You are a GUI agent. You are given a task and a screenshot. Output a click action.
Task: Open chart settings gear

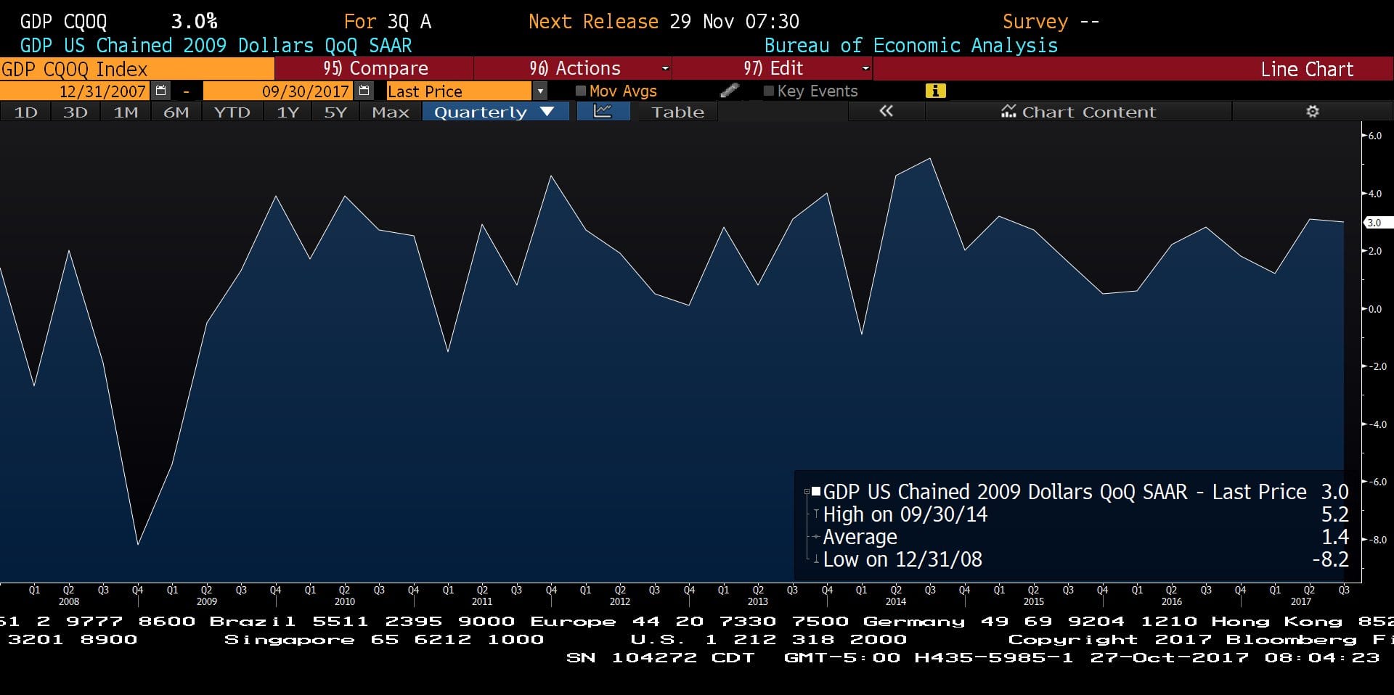coord(1313,112)
